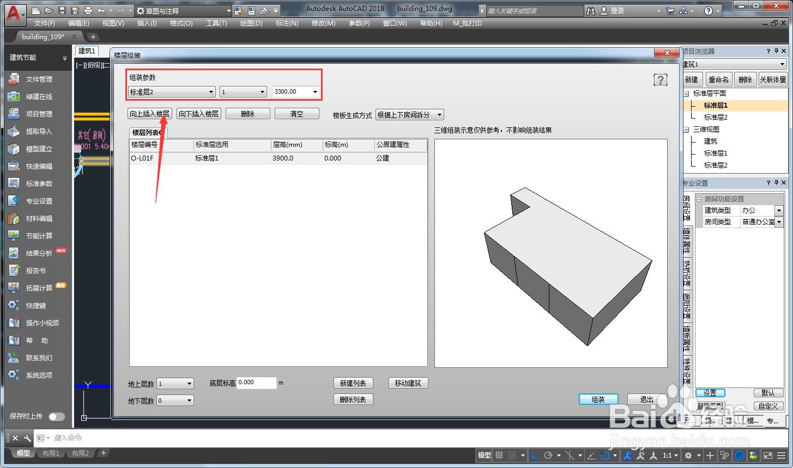Click the 3D assembly preview model
The height and width of the screenshot is (468, 793).
568,266
